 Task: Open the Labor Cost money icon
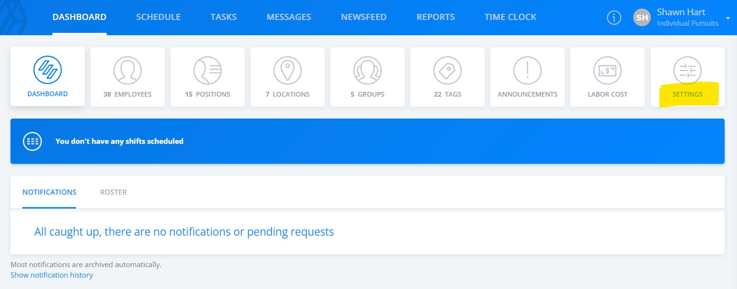[x=608, y=70]
